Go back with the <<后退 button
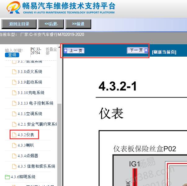Image resolution: width=187 pixels, height=186 pixels. tap(51, 24)
